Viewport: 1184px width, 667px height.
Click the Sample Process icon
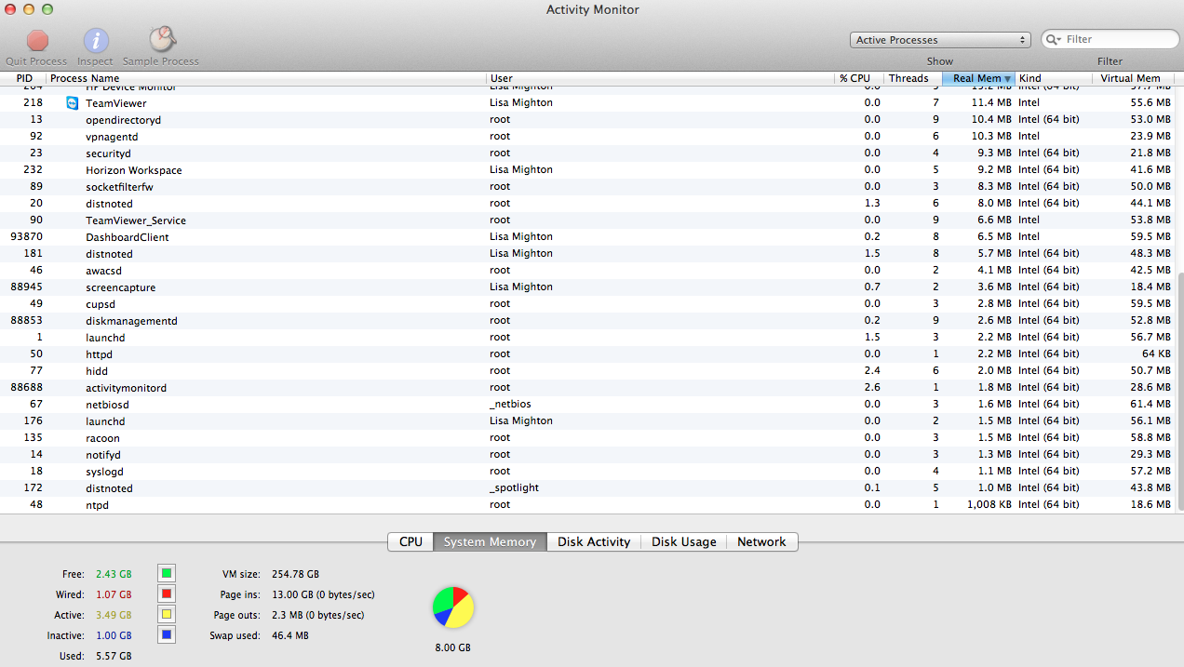tap(162, 39)
